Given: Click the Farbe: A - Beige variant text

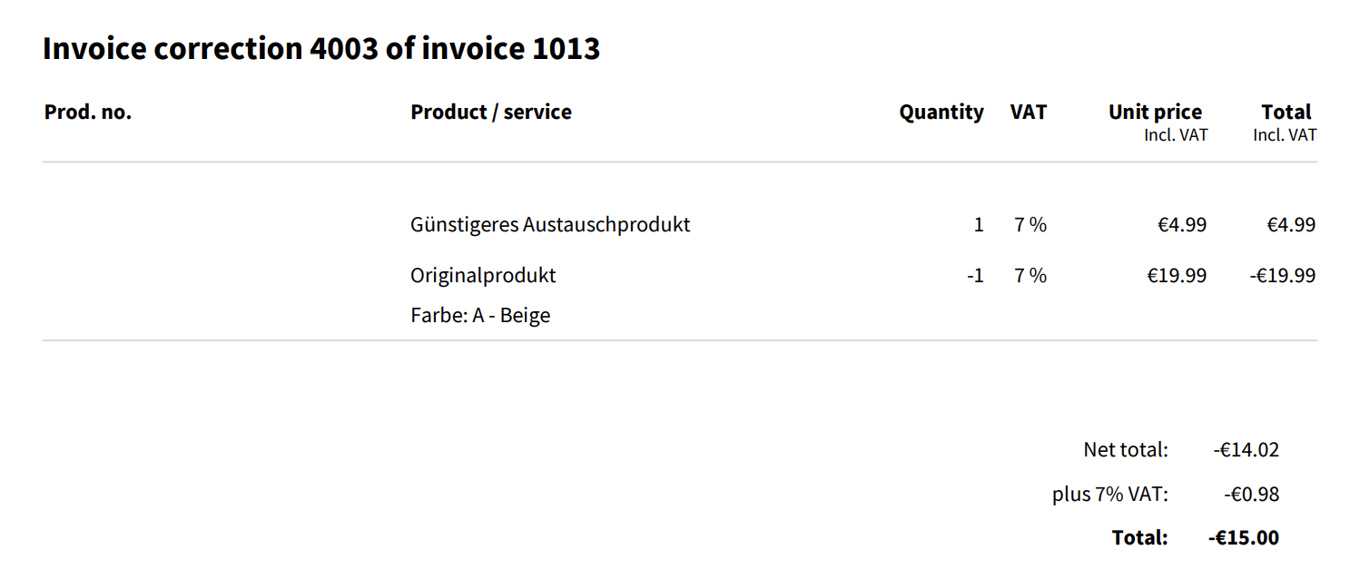Looking at the screenshot, I should pos(480,316).
